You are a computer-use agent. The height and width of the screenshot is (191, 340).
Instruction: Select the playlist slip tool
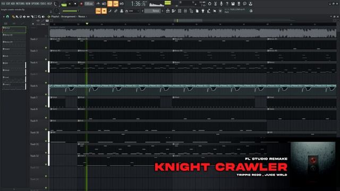[28, 16]
